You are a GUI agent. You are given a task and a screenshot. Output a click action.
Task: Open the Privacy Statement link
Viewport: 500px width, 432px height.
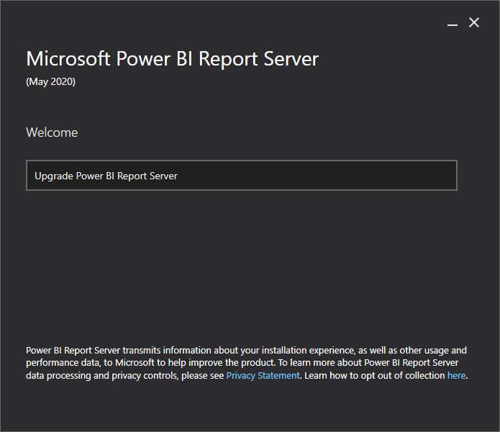pos(263,376)
